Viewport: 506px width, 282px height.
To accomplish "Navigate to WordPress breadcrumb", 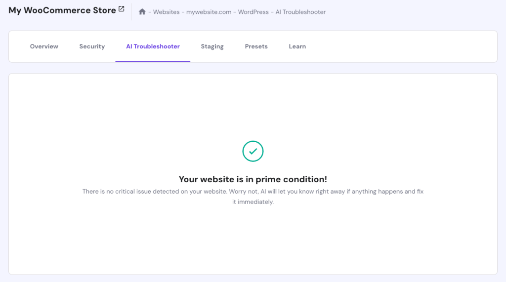I will point(253,12).
